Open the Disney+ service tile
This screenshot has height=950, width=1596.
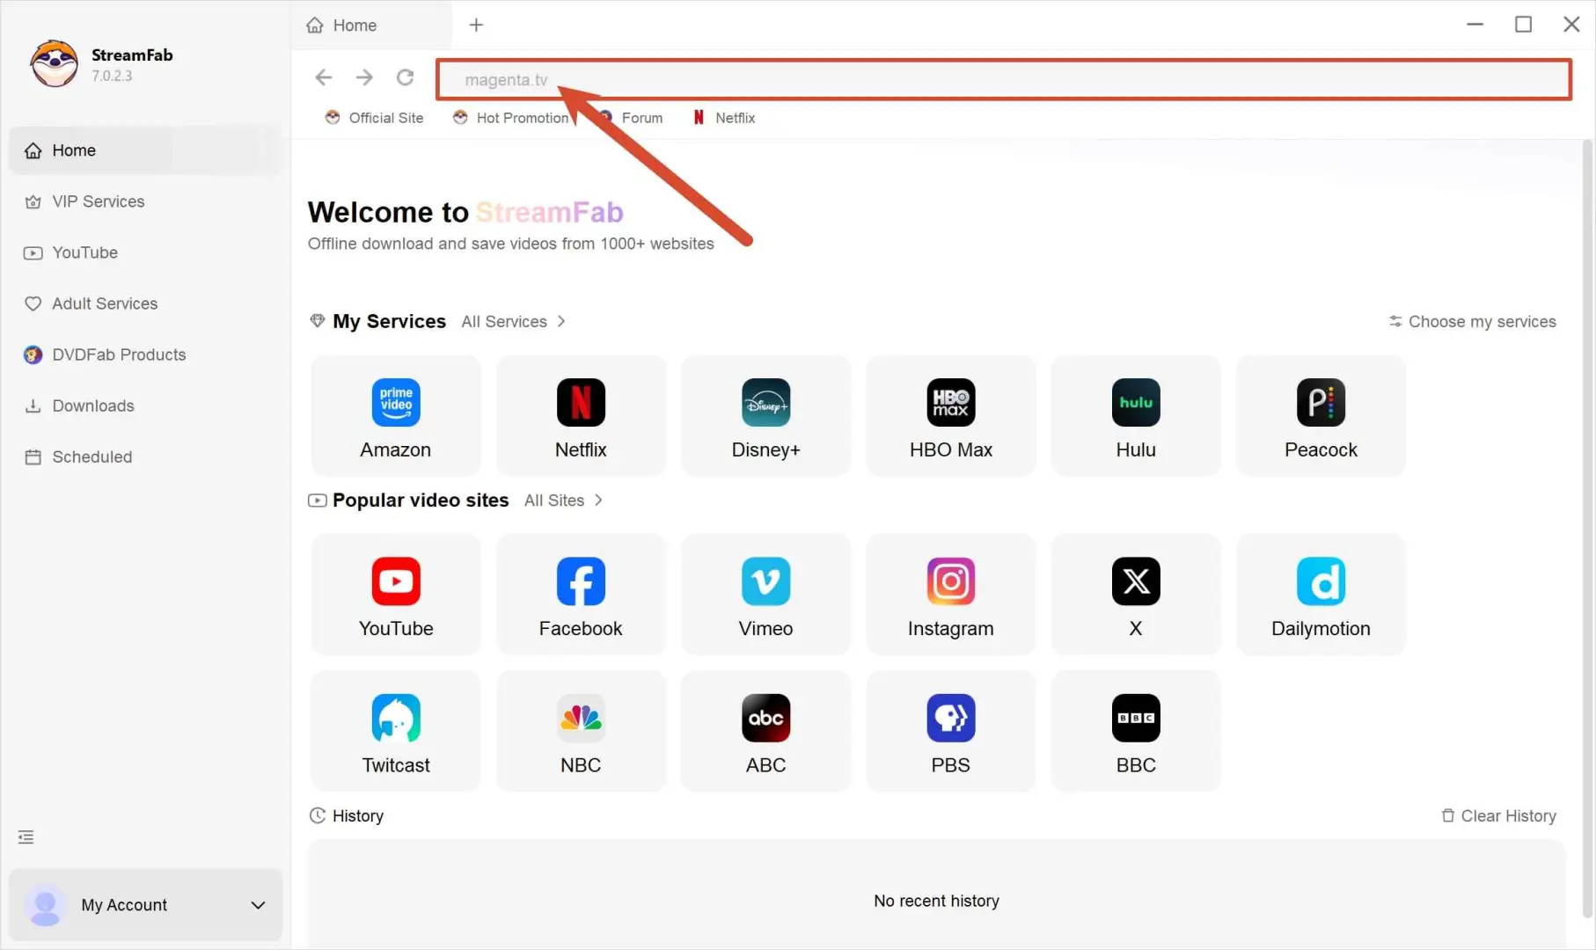click(x=765, y=416)
